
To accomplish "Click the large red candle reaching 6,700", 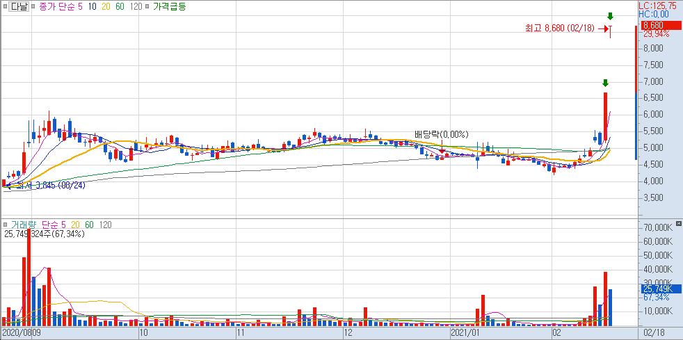I will point(606,116).
